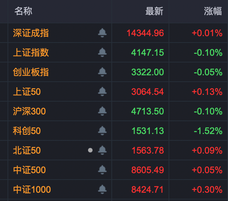Click the 科创50 index name
Screen dimensions: 228x201
pyautogui.click(x=27, y=131)
